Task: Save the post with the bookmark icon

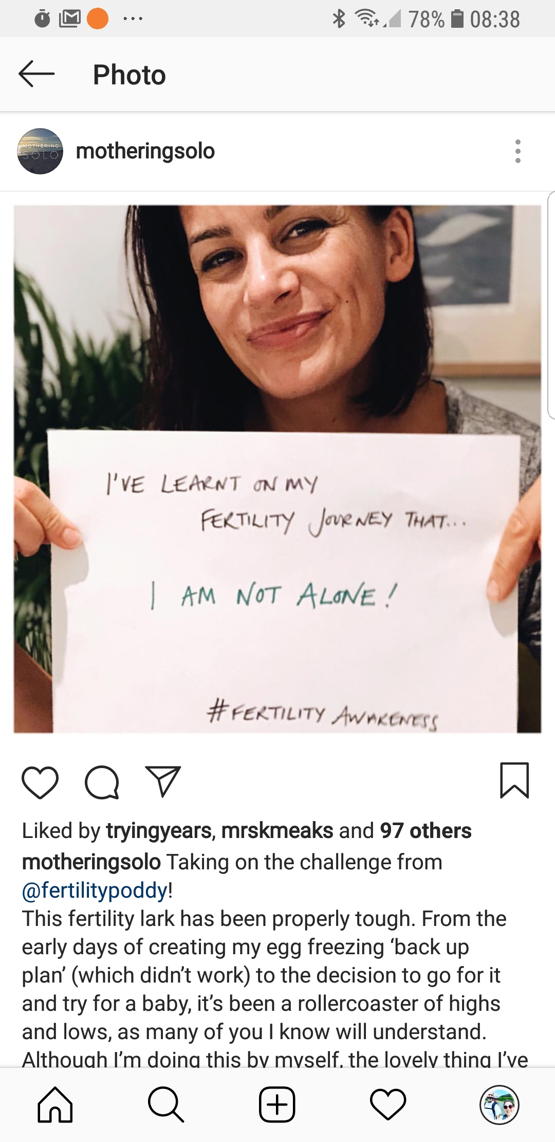Action: coord(514,780)
